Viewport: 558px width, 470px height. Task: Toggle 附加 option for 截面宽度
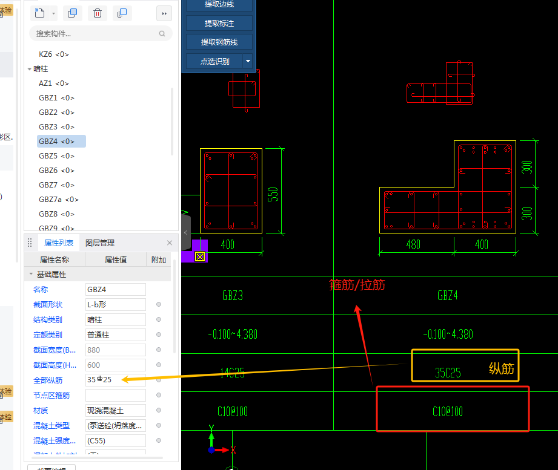(159, 350)
